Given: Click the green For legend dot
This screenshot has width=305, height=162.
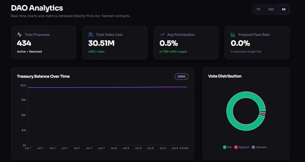Looking at the screenshot, I should tap(224, 147).
